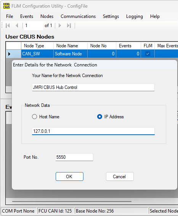Open the Settings menu

(111, 16)
